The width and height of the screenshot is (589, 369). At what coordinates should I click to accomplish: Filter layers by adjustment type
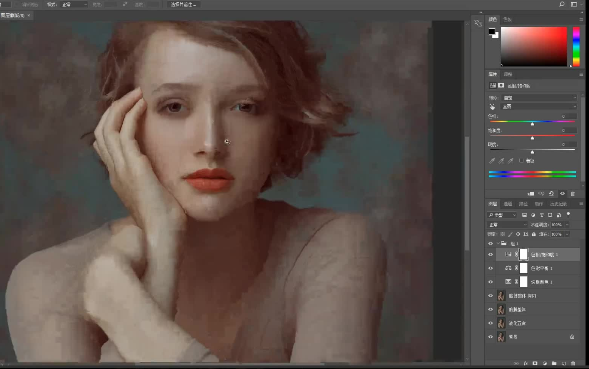(x=533, y=215)
